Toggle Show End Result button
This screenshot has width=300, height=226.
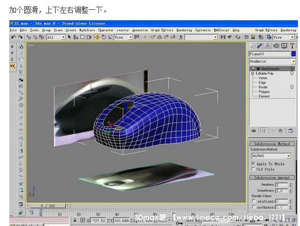(x=263, y=131)
